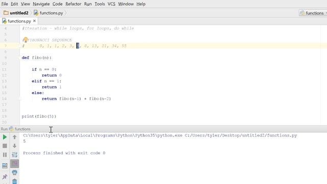Open the File menu
The width and height of the screenshot is (327, 184).
coord(5,4)
